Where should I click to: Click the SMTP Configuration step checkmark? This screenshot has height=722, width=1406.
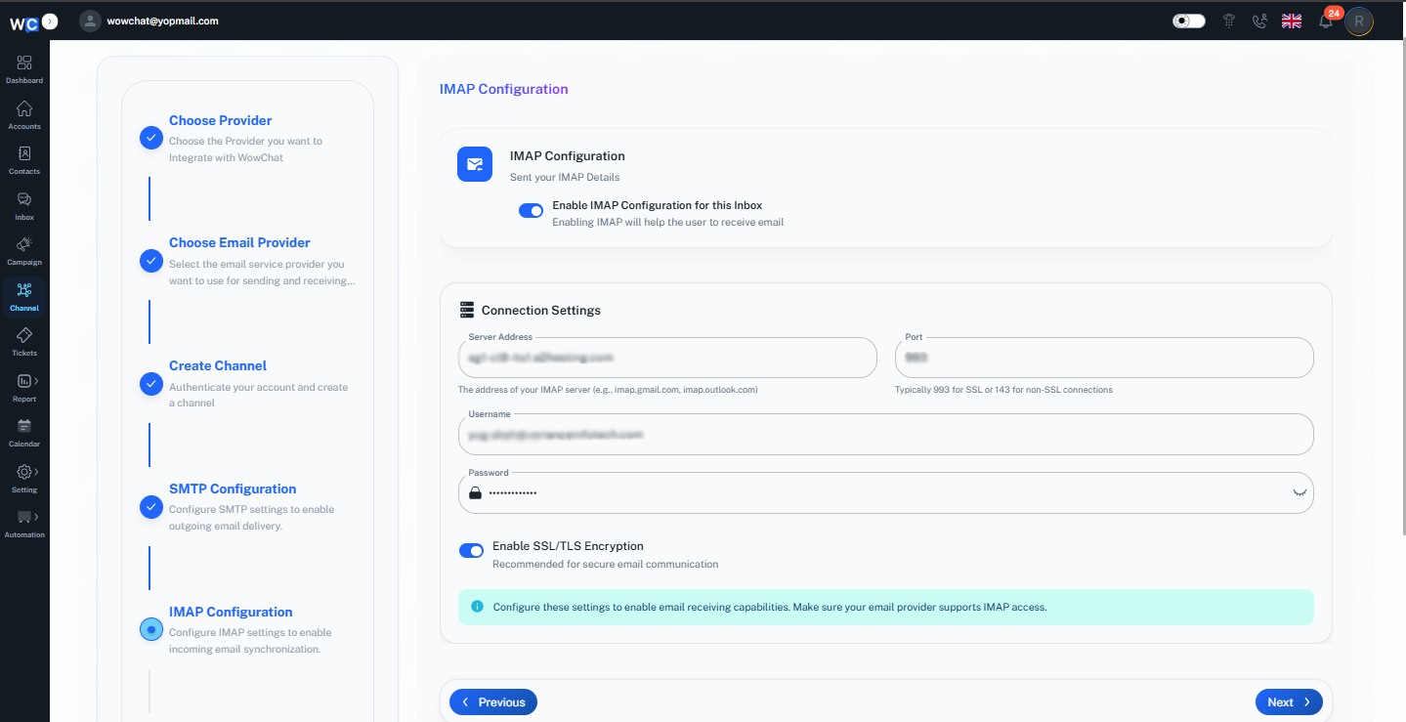(x=150, y=507)
